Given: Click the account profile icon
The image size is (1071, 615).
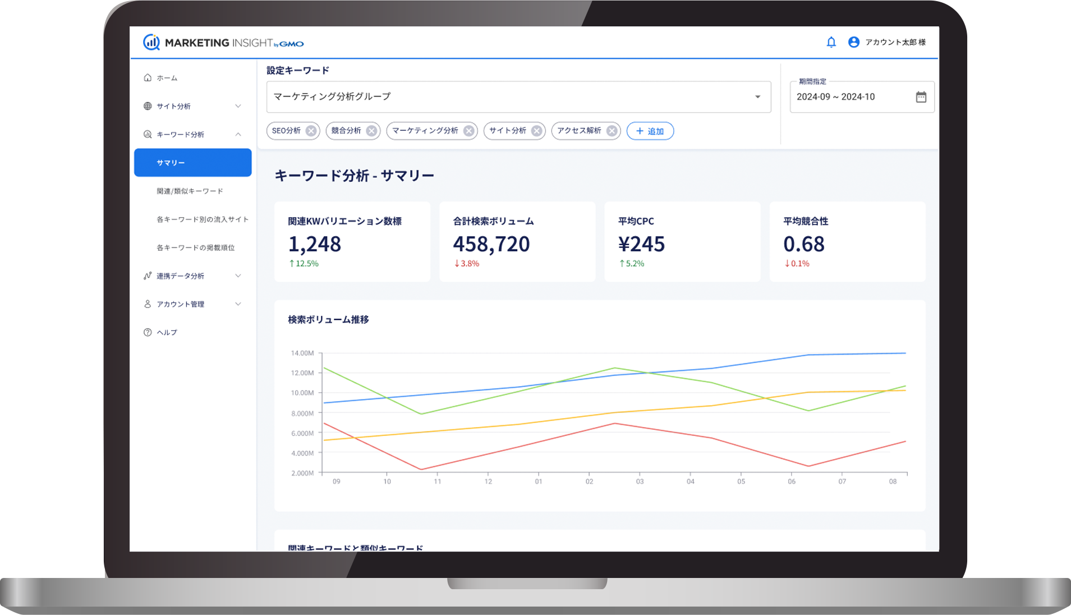Looking at the screenshot, I should tap(853, 42).
